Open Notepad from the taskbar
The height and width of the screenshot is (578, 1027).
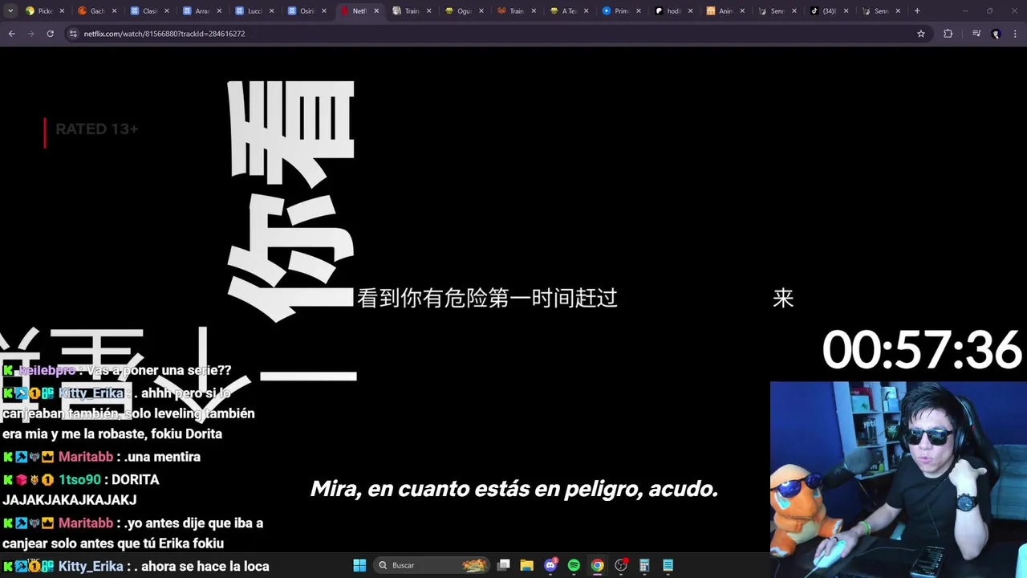pos(668,565)
